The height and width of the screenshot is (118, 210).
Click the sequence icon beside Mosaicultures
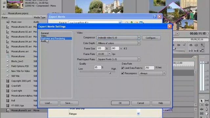click(8, 56)
